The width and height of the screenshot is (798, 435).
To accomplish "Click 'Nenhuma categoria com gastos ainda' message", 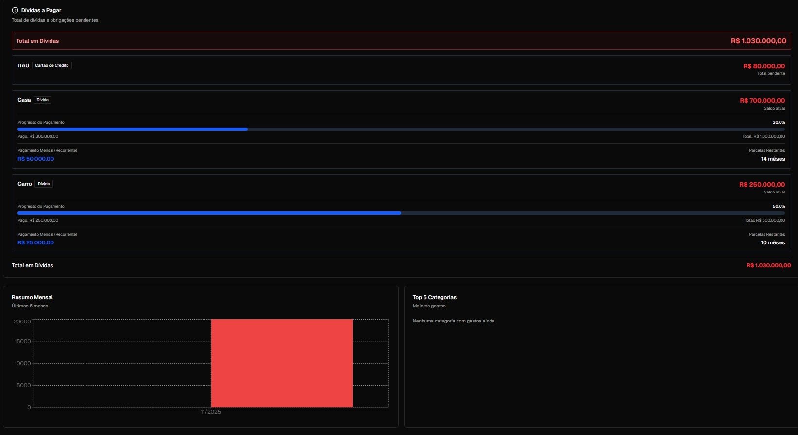I will pos(454,321).
